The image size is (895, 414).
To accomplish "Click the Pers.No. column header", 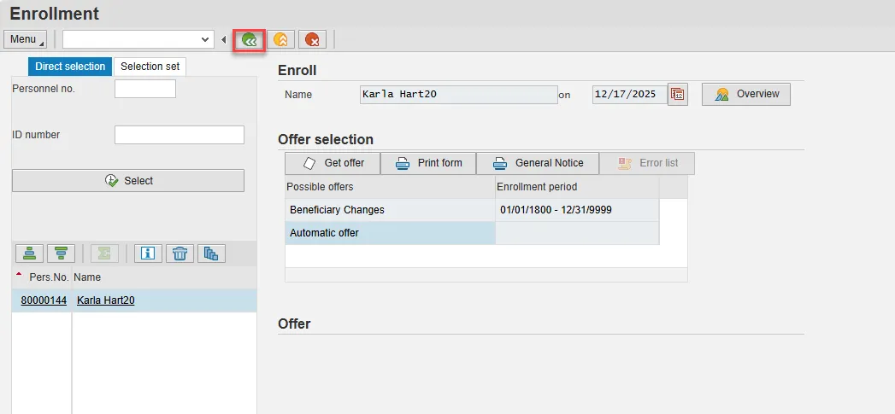I will (42, 277).
